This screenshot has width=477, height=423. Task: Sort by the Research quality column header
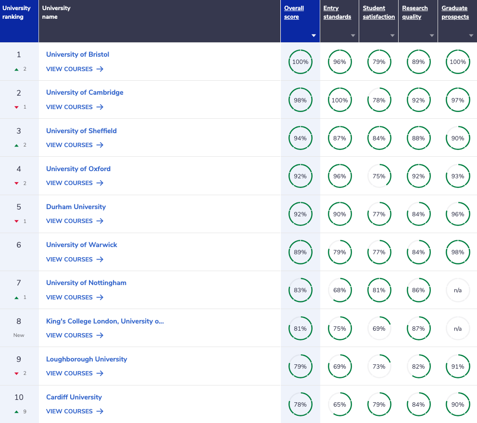click(414, 12)
